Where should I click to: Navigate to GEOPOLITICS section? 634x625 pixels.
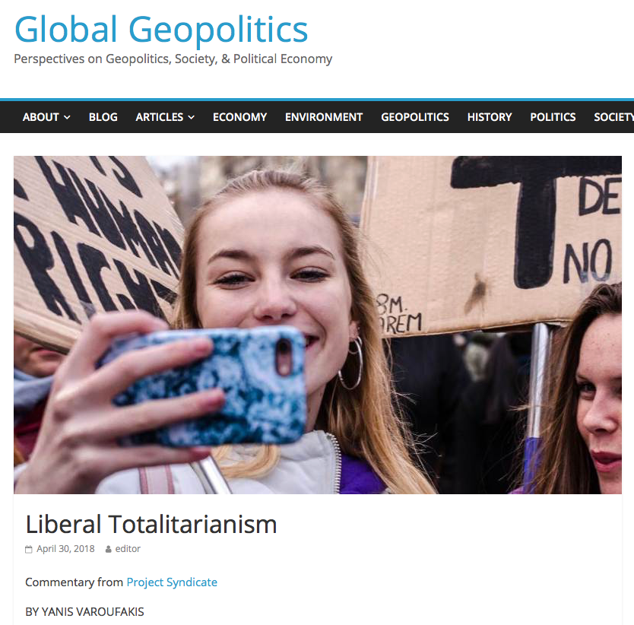point(415,117)
